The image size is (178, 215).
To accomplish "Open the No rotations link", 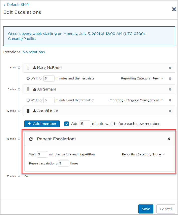I will pyautogui.click(x=34, y=52).
